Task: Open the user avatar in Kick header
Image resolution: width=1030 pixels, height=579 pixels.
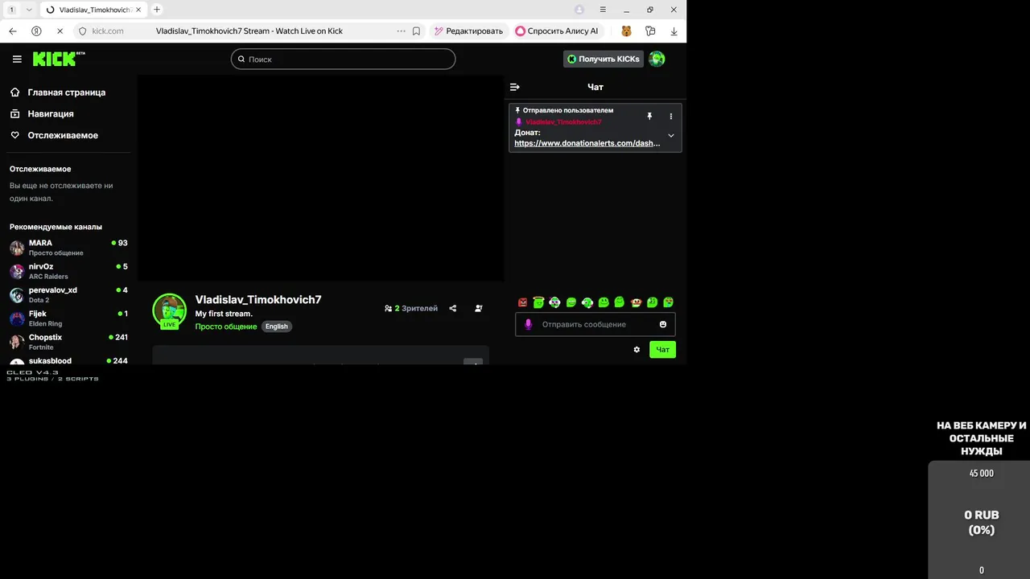Action: coord(657,59)
